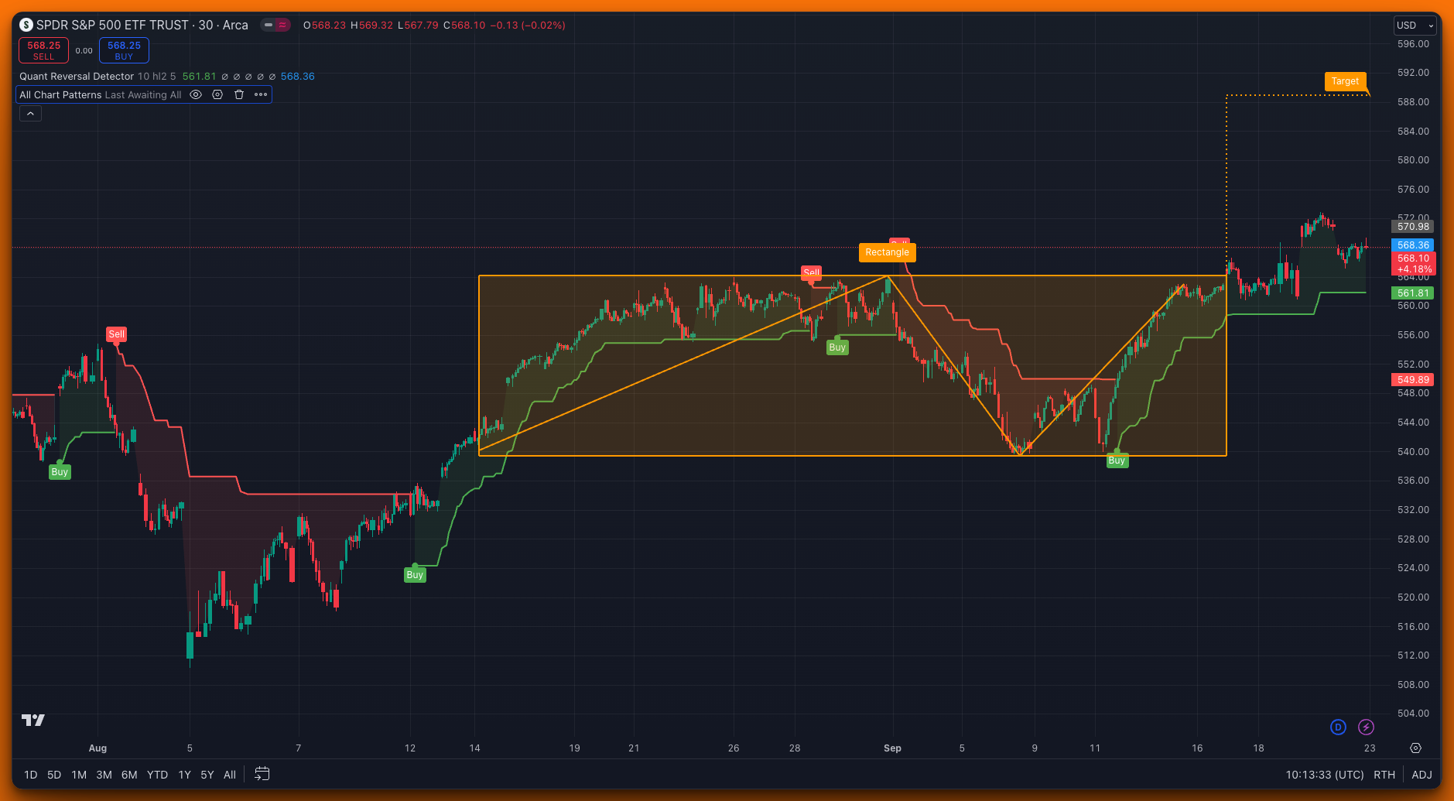1454x801 pixels.
Task: Open the Go to date calendar icon
Action: (262, 774)
